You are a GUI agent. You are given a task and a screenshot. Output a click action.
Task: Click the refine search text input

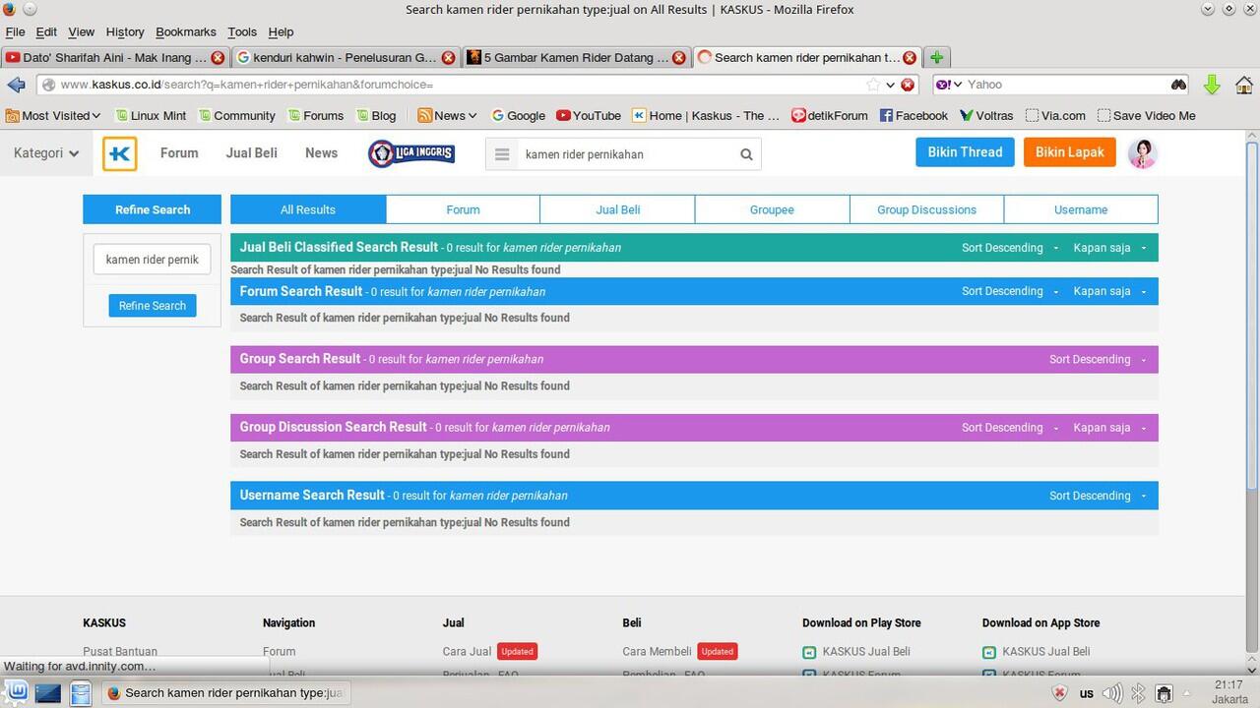(153, 260)
